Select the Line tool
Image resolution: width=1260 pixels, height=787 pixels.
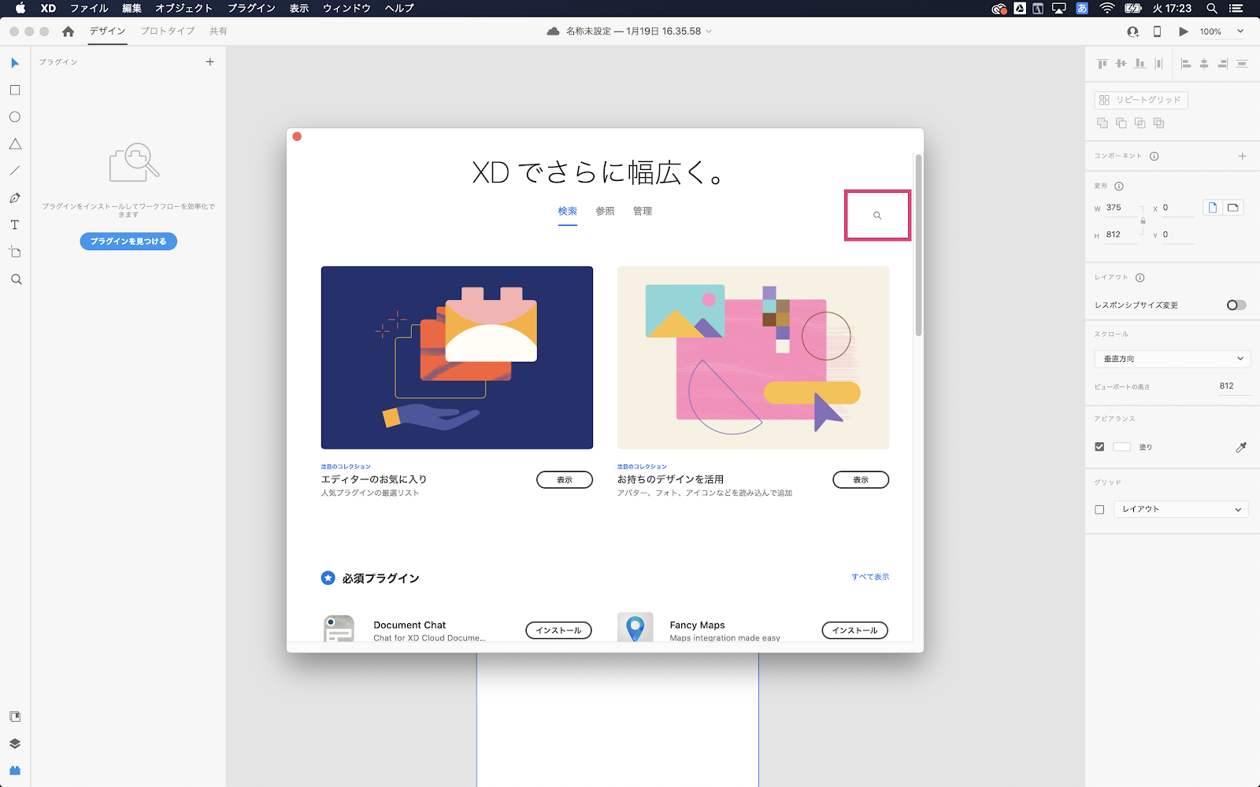[x=15, y=171]
